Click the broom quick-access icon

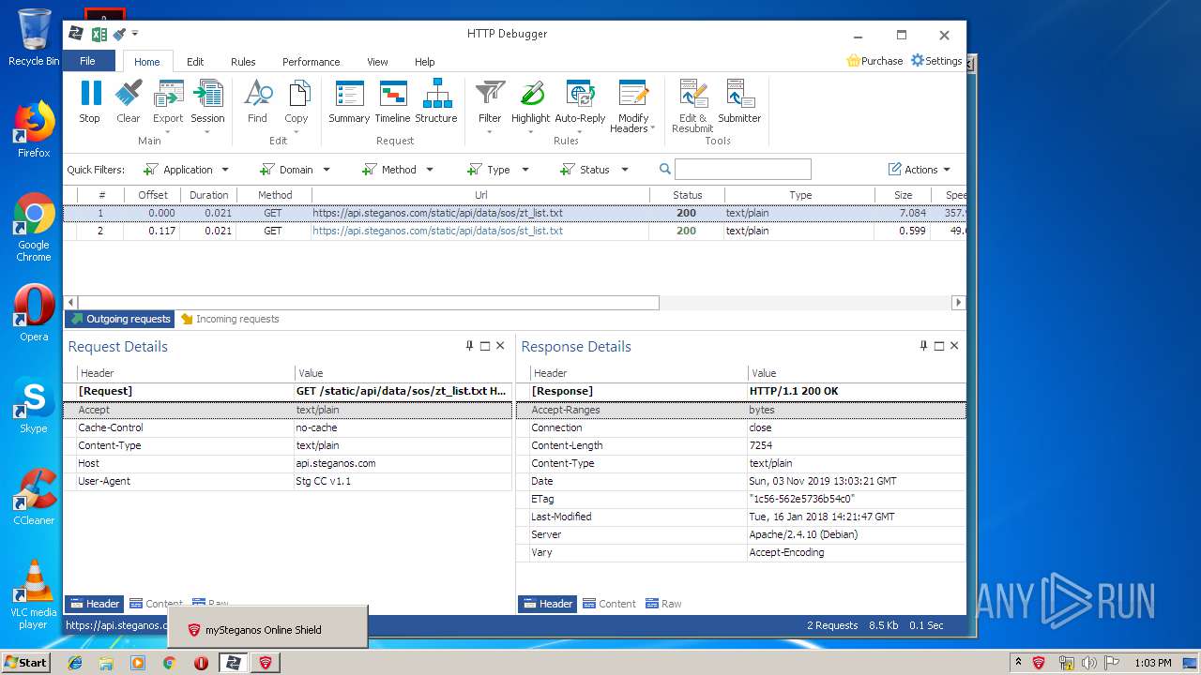(119, 34)
